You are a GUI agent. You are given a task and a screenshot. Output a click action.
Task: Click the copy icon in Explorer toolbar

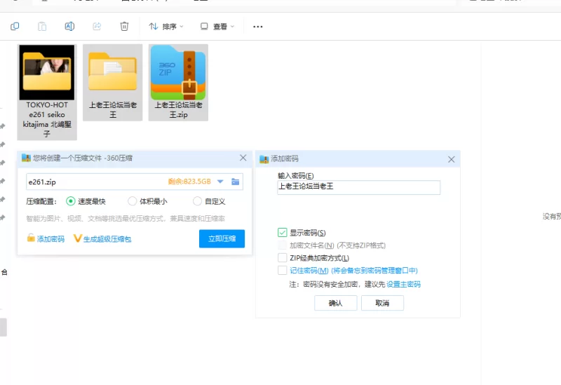click(x=15, y=27)
